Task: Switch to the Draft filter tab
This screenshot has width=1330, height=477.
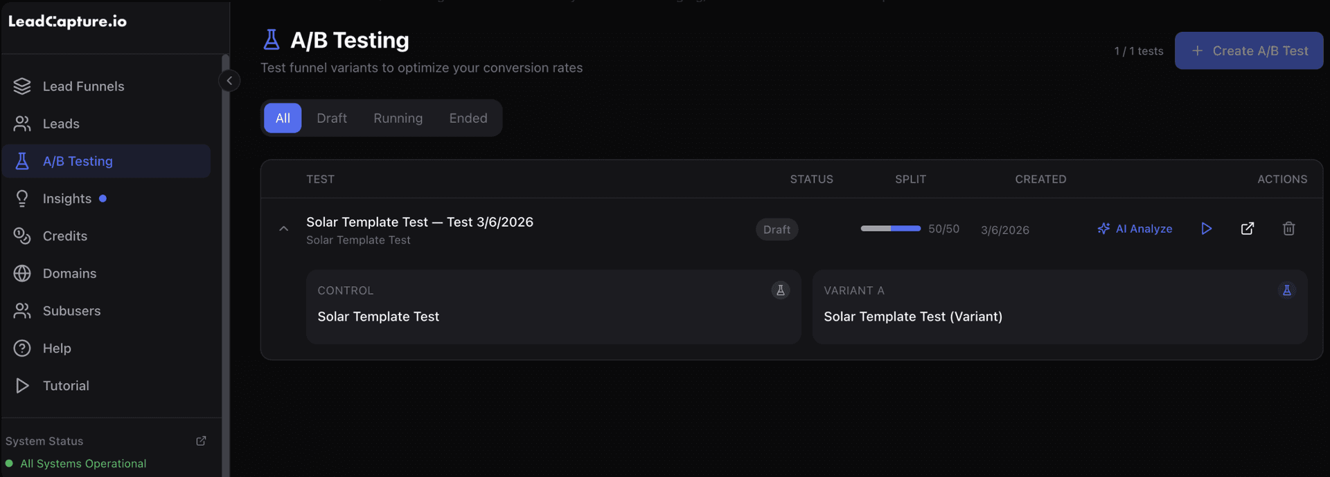Action: coord(331,118)
